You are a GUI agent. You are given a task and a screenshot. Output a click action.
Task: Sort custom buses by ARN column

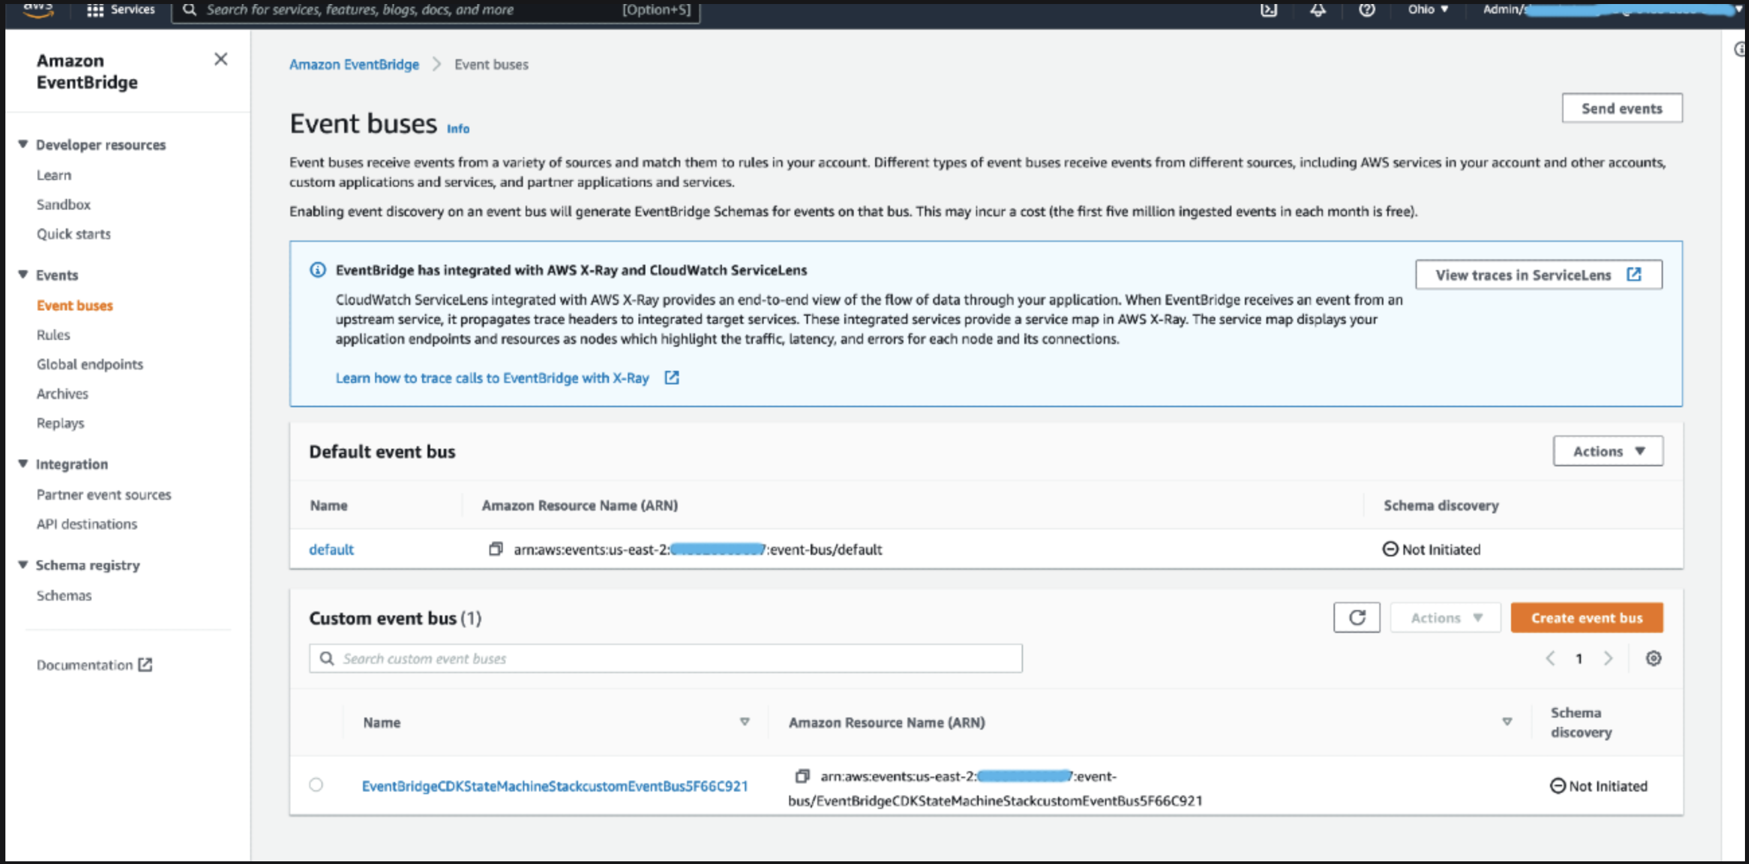tap(1506, 722)
